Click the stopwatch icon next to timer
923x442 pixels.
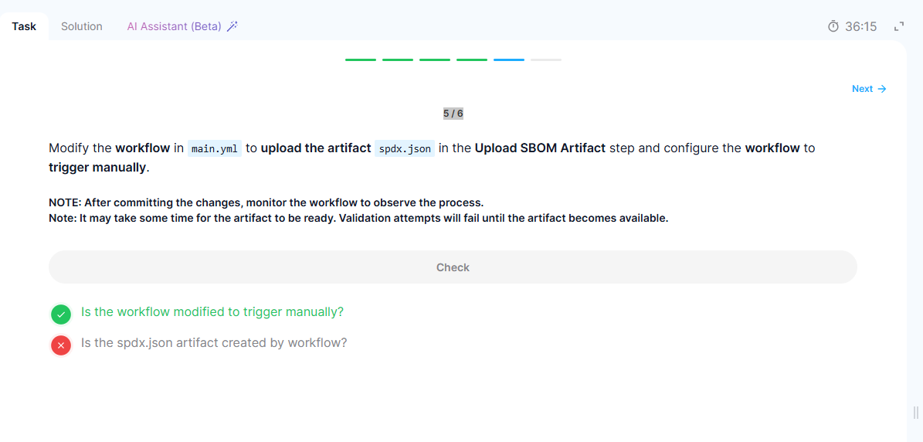click(x=833, y=26)
